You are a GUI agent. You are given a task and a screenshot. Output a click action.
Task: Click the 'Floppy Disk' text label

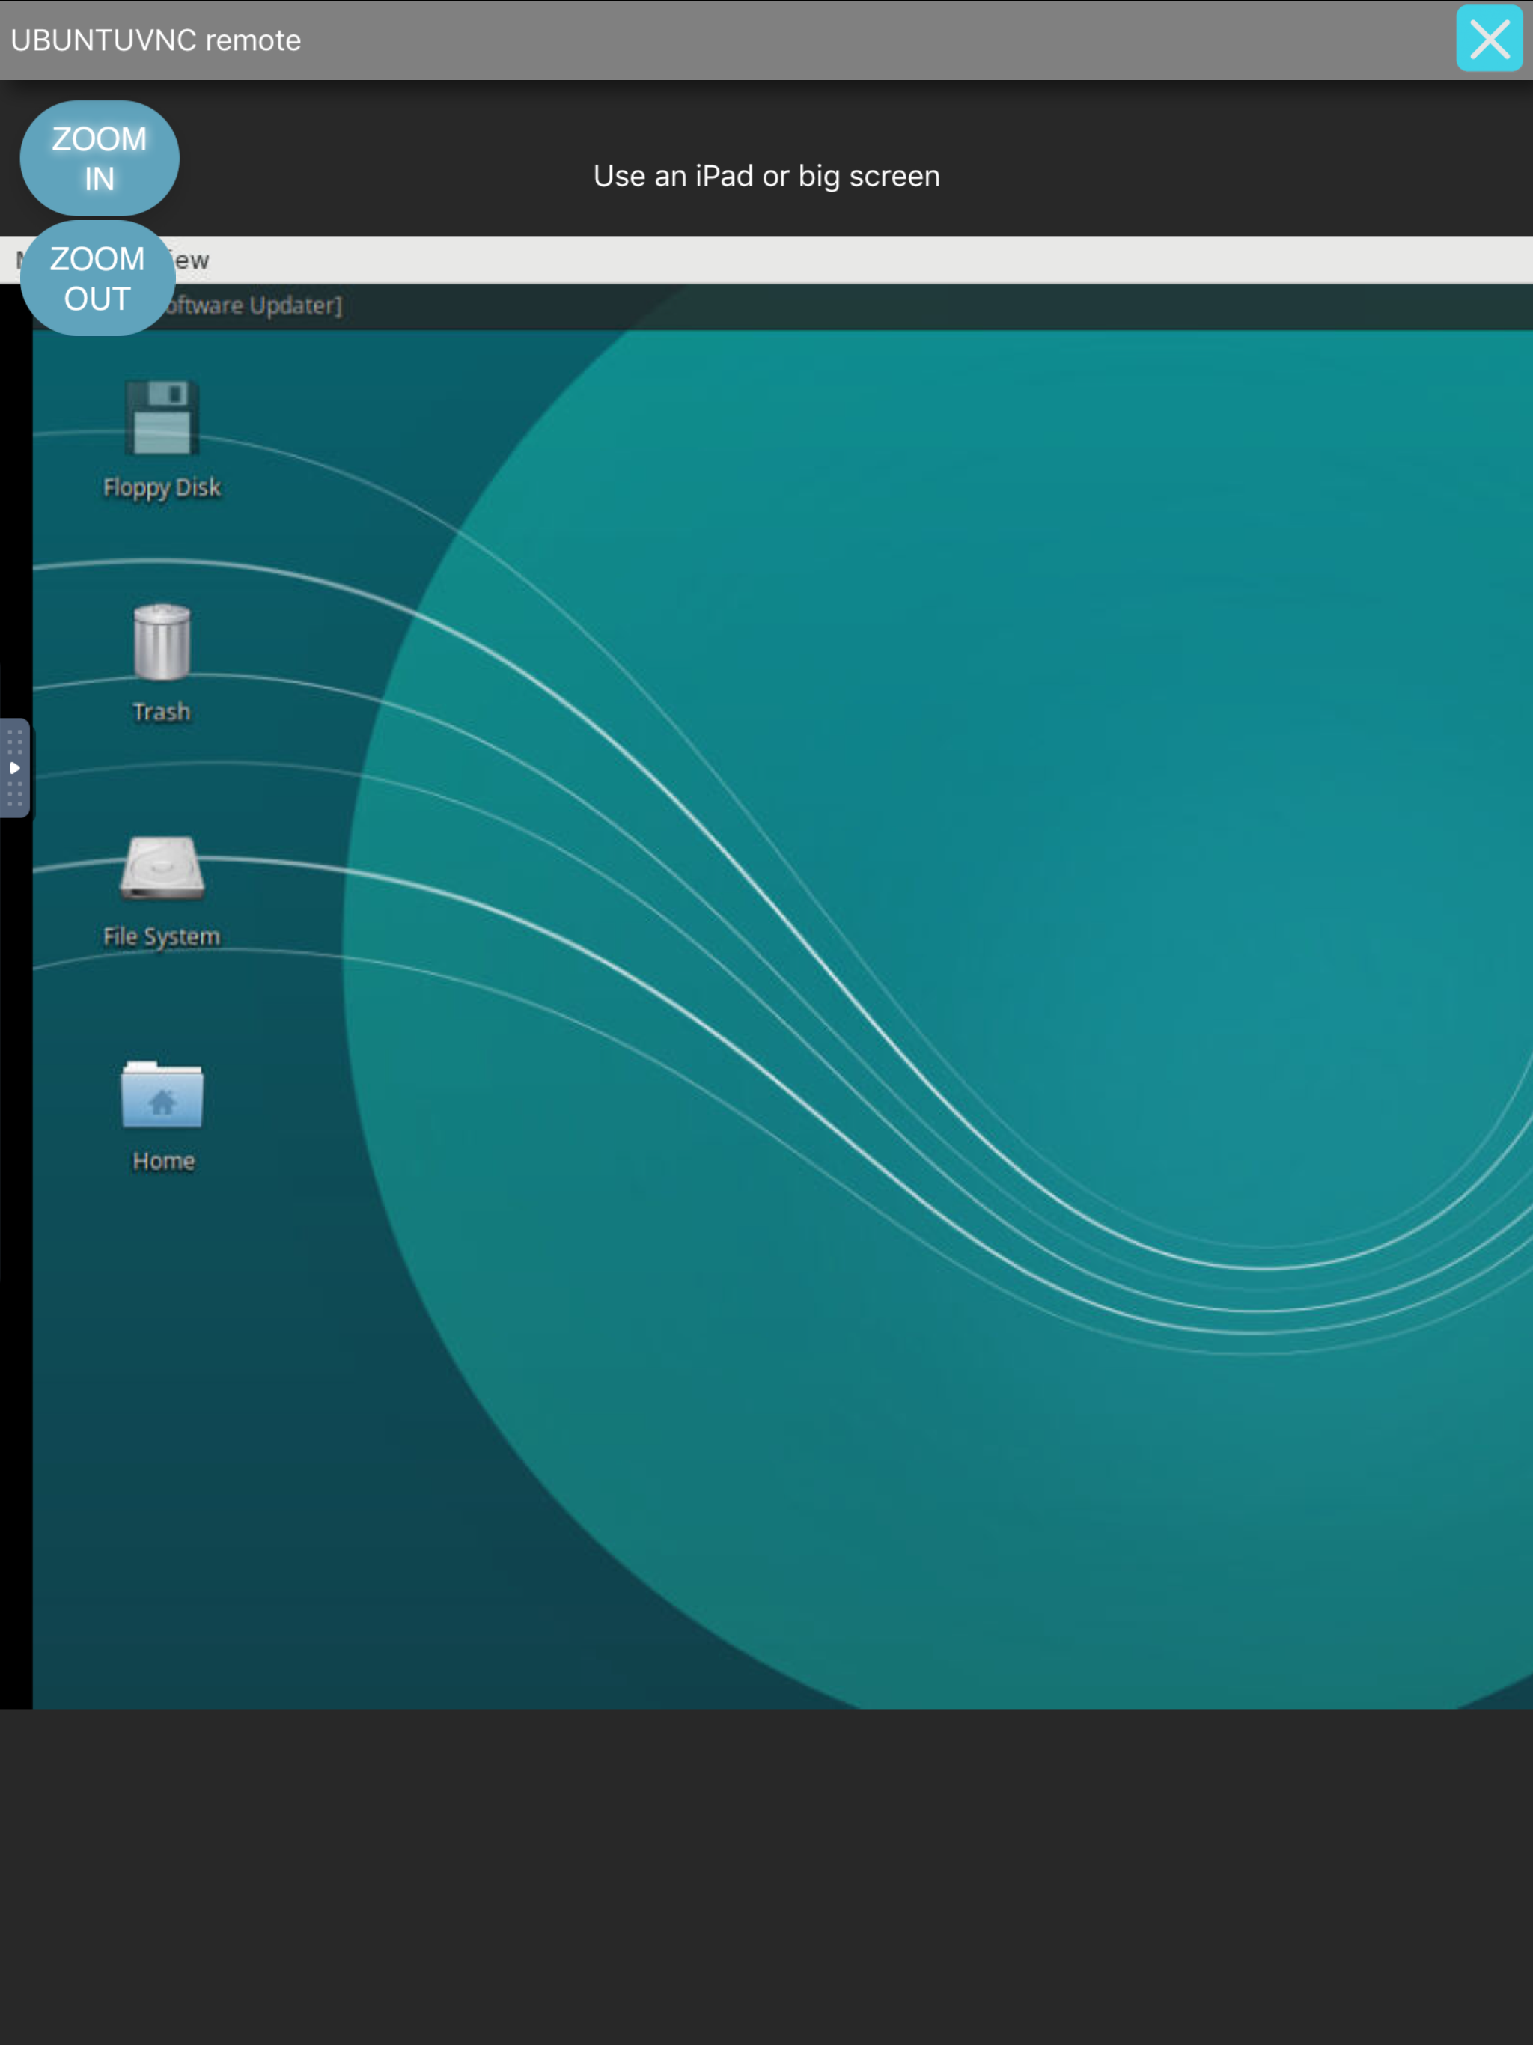pyautogui.click(x=162, y=487)
